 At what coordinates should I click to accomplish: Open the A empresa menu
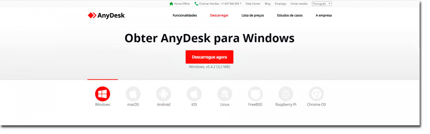point(324,15)
